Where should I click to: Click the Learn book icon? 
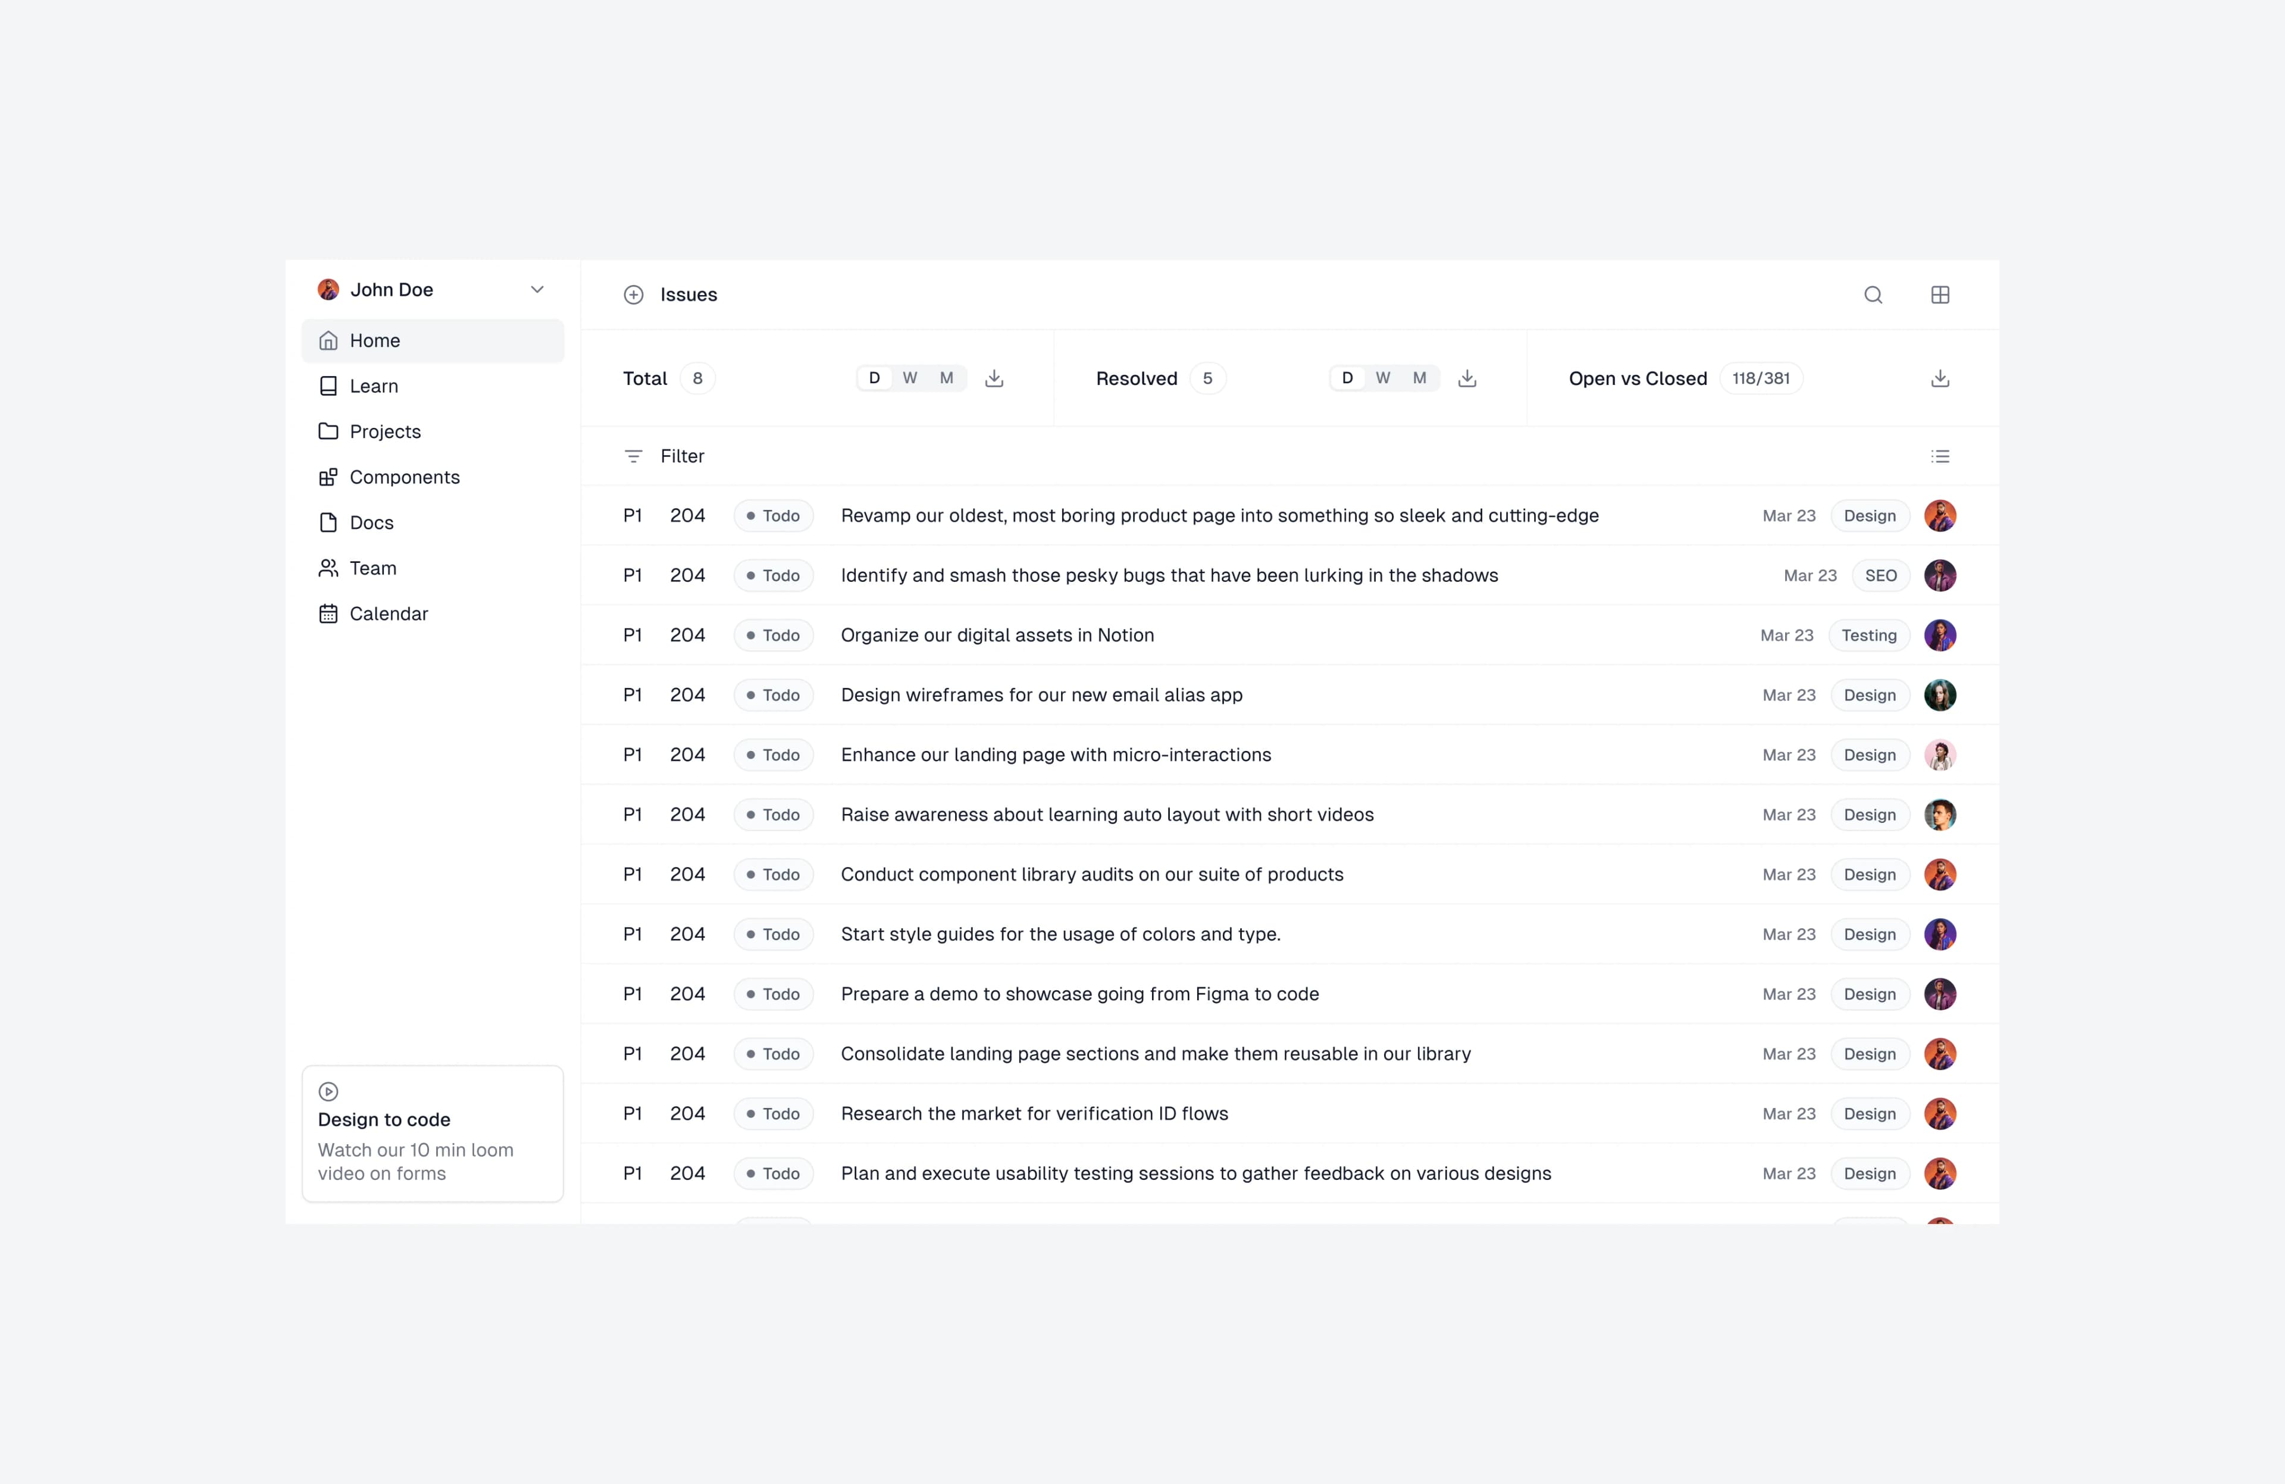point(328,386)
